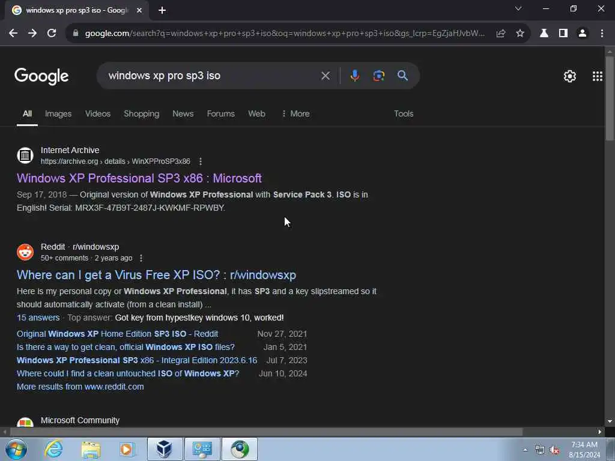This screenshot has height=461, width=615.
Task: Click the 'Microsoft Community' source label
Action: point(80,420)
